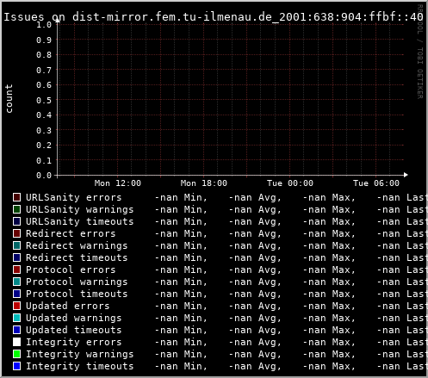
Task: Click the Tue 00:00 time axis label
Action: click(290, 183)
